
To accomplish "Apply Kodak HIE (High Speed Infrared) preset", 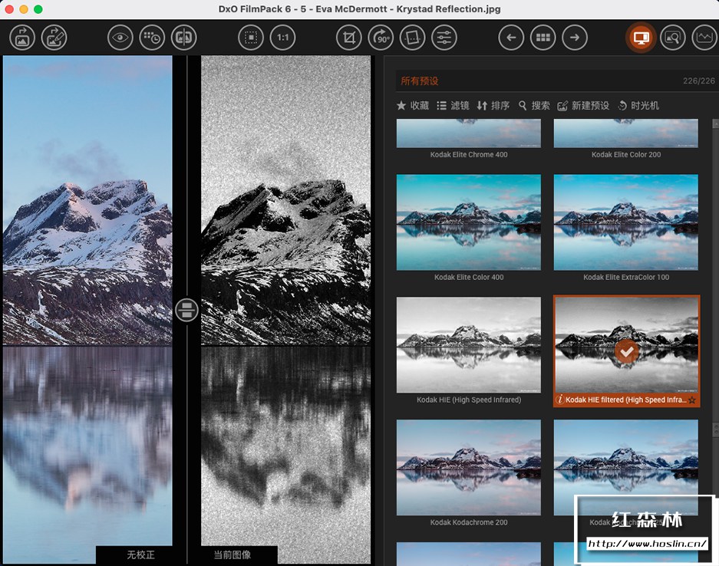I will [469, 344].
